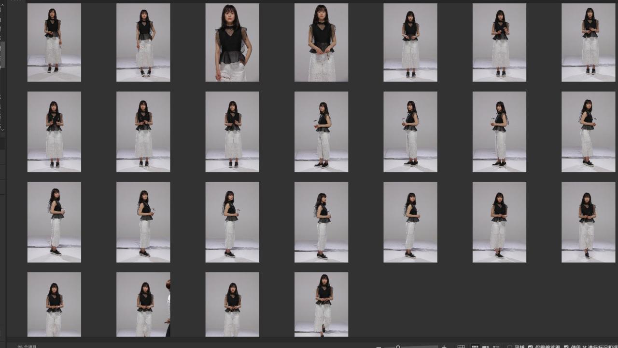Select the first thumbnail in the top row
Screen dimensions: 618x348
[54, 42]
